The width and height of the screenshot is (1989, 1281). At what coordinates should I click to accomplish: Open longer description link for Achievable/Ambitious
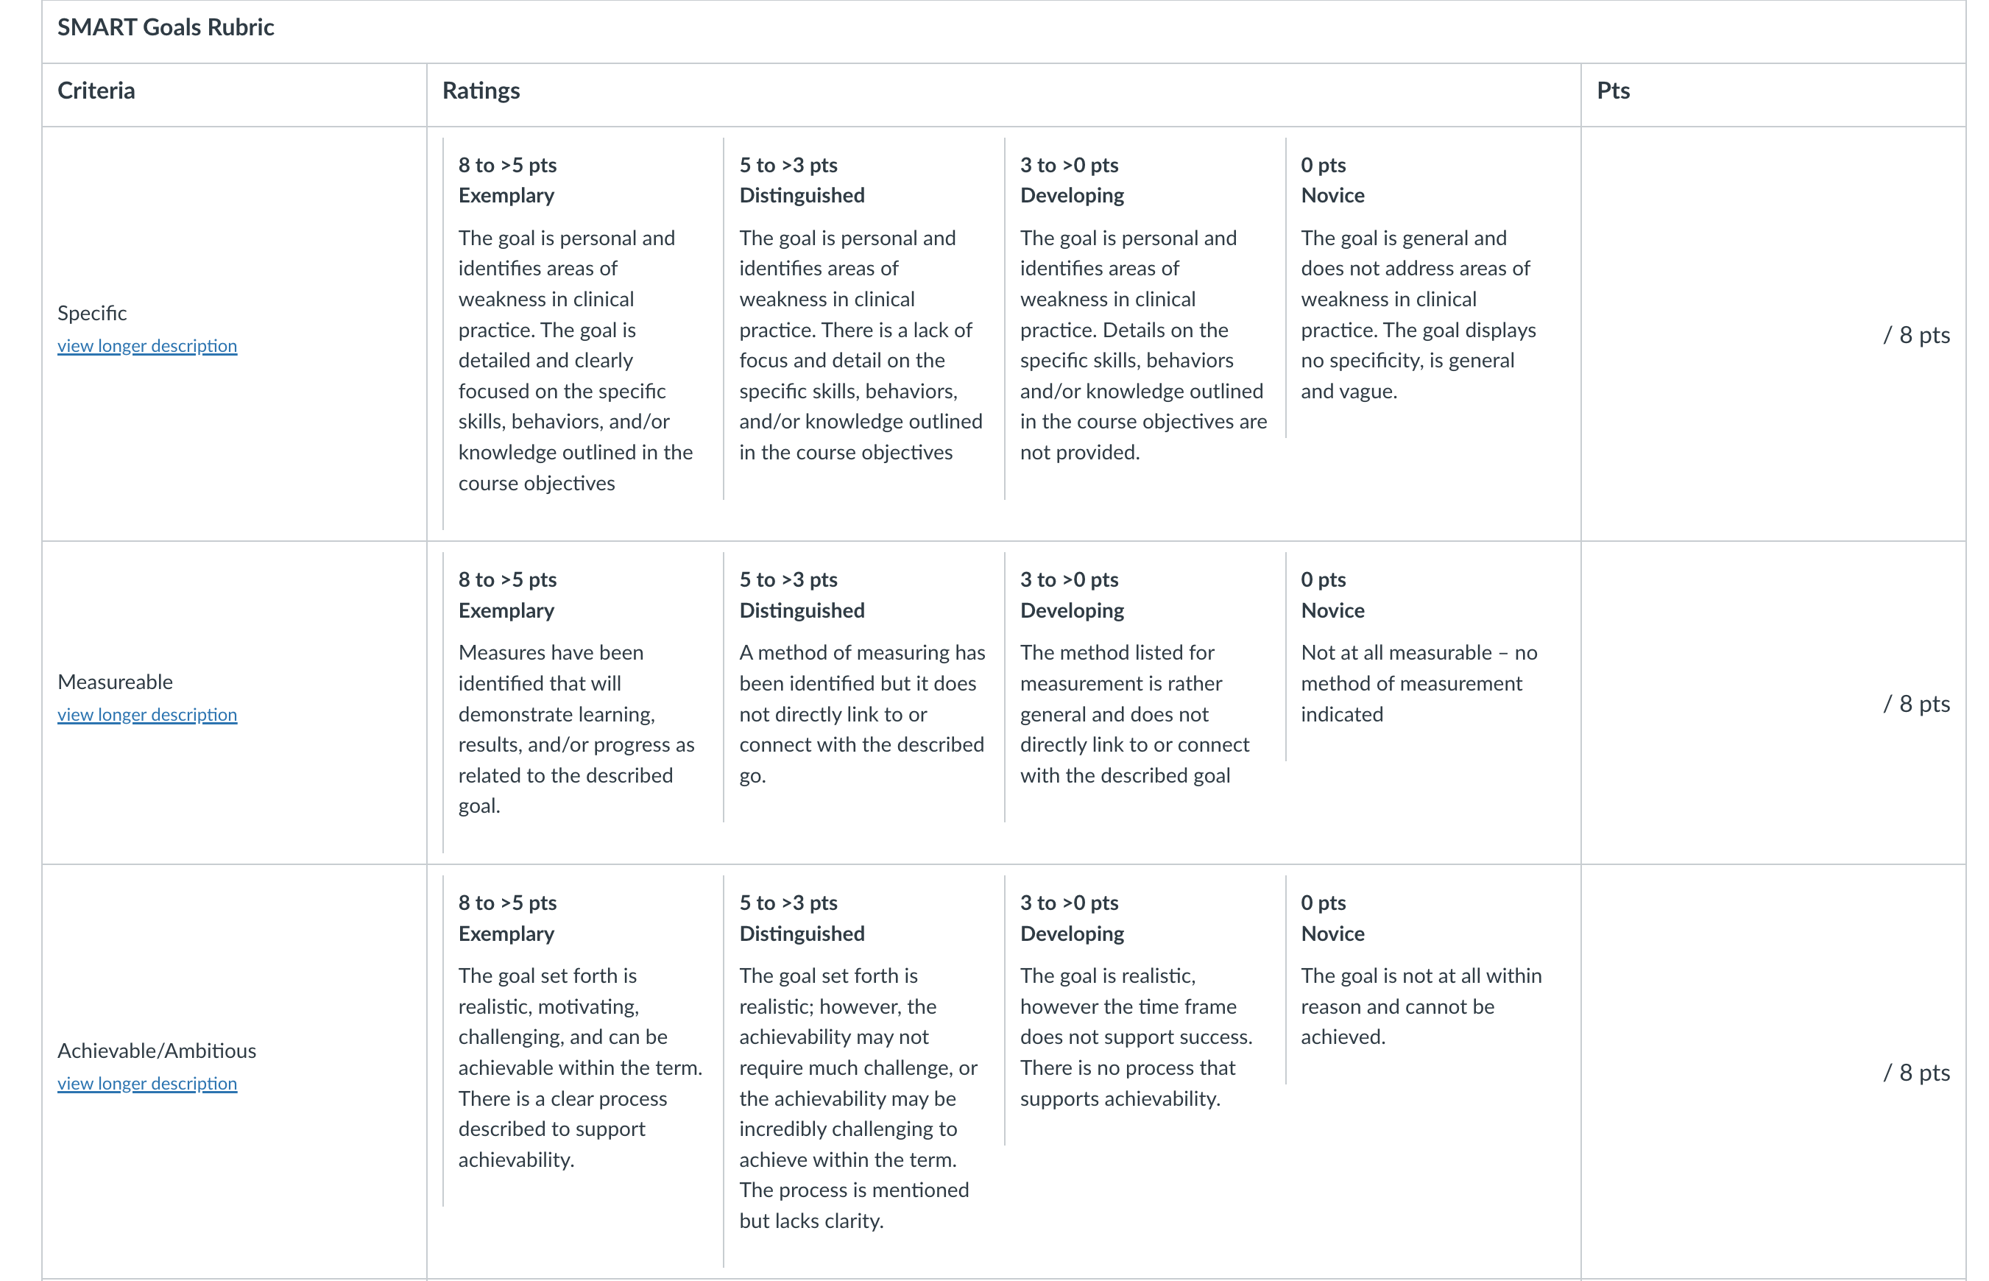point(147,1083)
